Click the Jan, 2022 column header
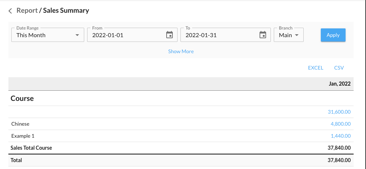 pos(339,84)
